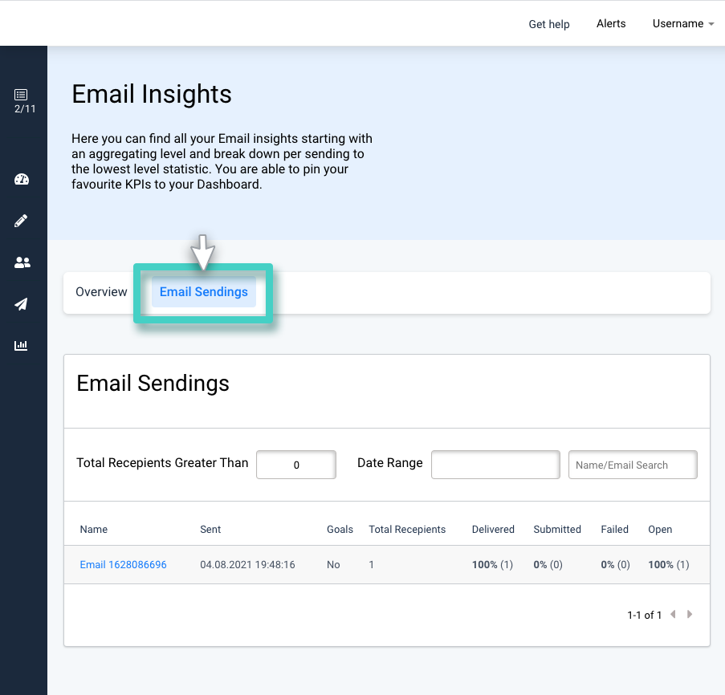Click the Open 100% (1) value
The image size is (725, 695).
(x=669, y=565)
